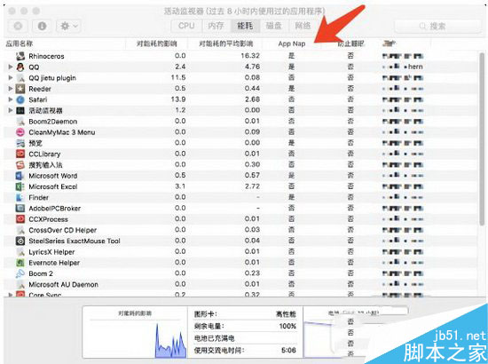Image resolution: width=488 pixels, height=364 pixels.
Task: Expand the 活动监视器 process row
Action: (x=11, y=110)
